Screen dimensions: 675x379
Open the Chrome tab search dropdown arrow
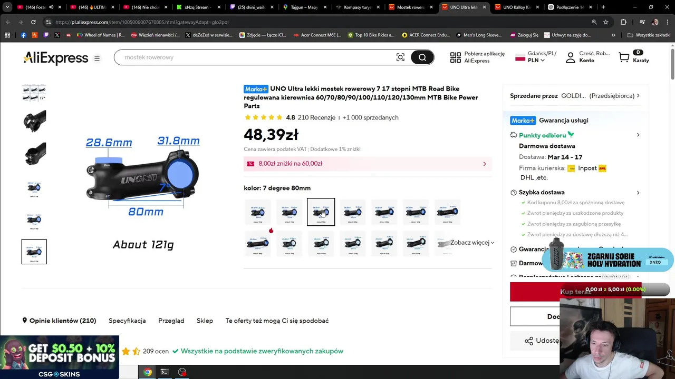click(7, 7)
